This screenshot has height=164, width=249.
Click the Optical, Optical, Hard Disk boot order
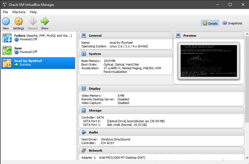(x=121, y=64)
